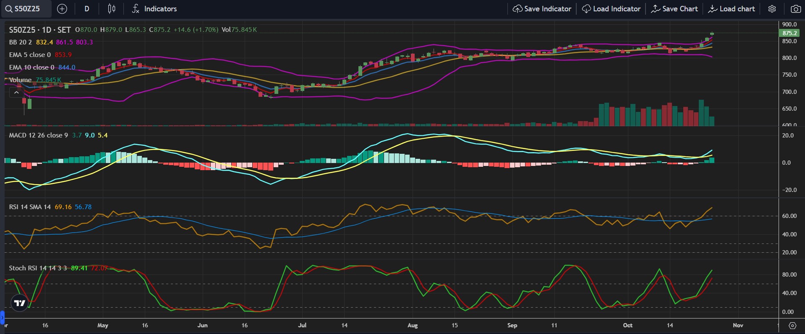Click the Vol 75.845K readout in header
Screen dimensions: 805x334
[x=239, y=30]
